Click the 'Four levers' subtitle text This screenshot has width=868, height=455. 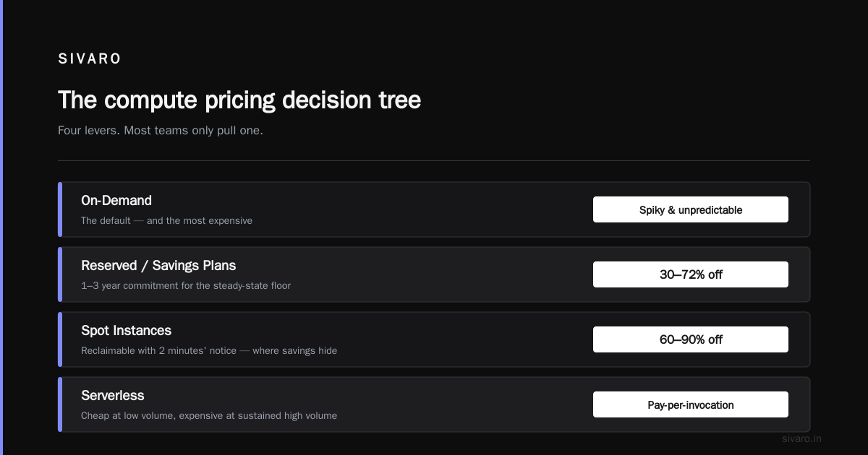pos(161,131)
